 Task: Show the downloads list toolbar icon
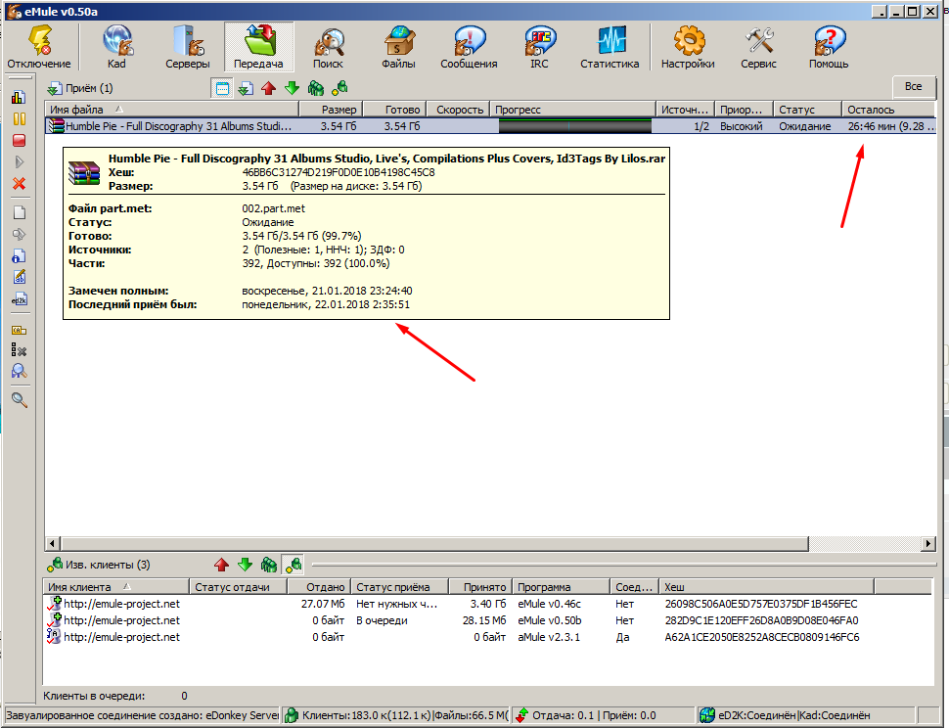click(246, 88)
